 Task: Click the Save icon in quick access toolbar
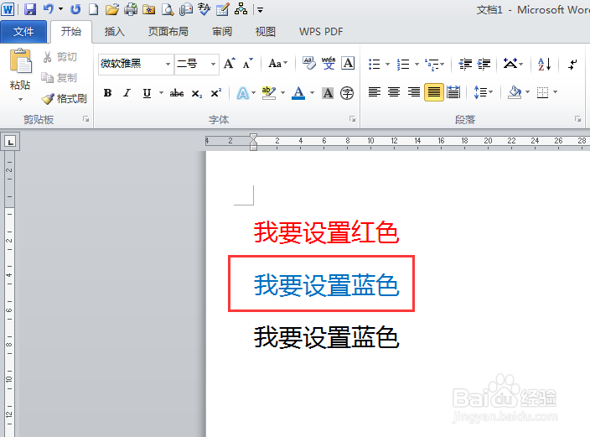coord(29,9)
